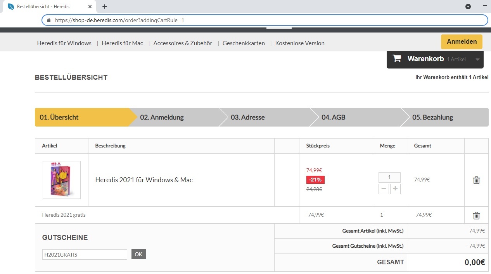Open the browser profile dropdown icon

pyautogui.click(x=468, y=7)
